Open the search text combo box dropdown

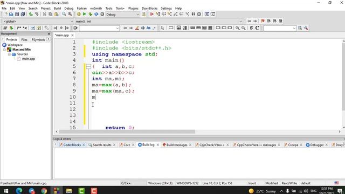pyautogui.click(x=118, y=28)
